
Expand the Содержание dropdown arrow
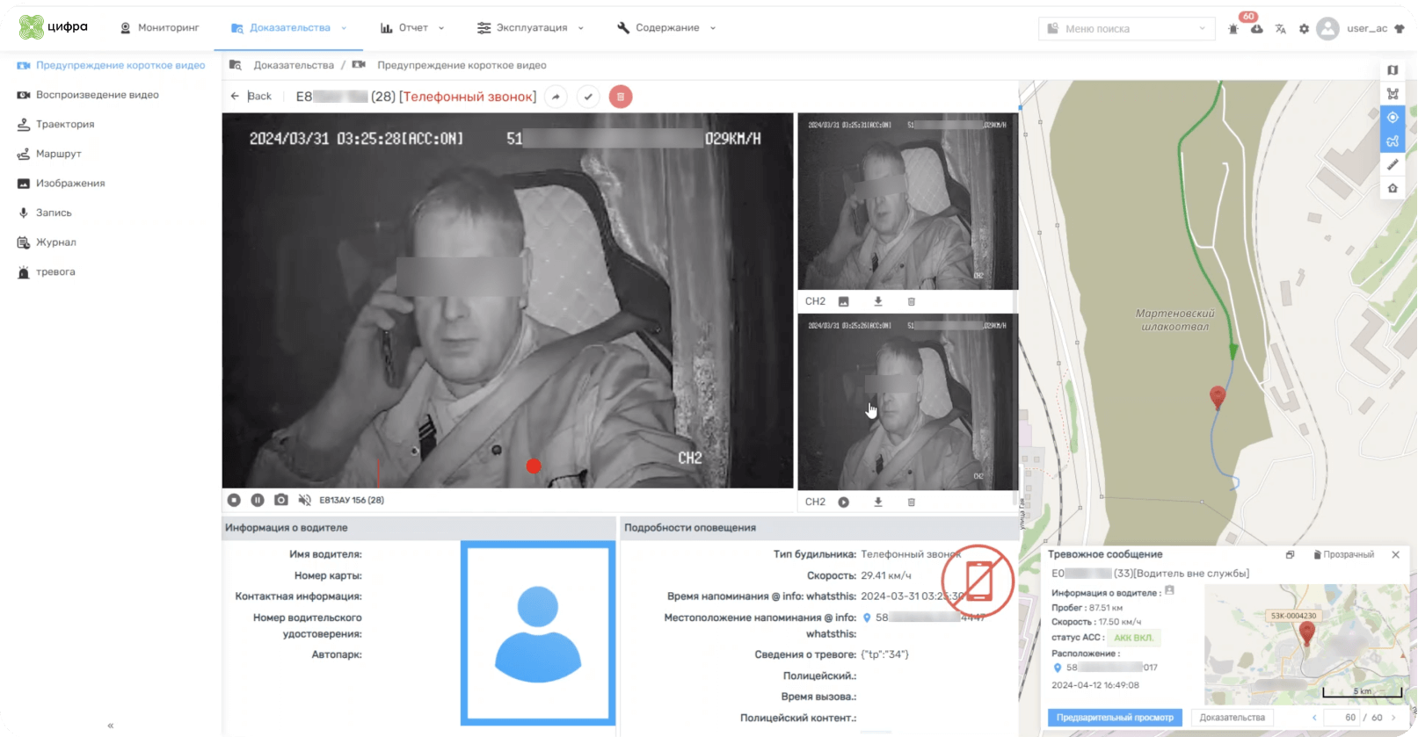[x=713, y=28]
